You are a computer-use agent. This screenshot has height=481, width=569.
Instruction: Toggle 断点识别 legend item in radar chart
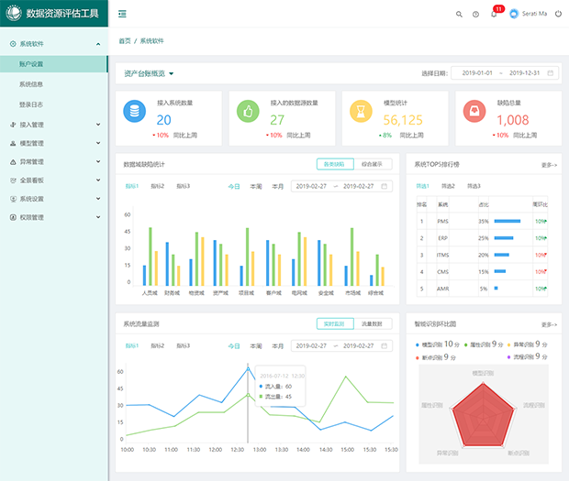click(435, 357)
